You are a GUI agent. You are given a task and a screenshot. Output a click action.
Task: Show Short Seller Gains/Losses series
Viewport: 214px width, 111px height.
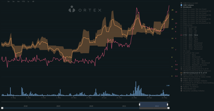pos(193,75)
